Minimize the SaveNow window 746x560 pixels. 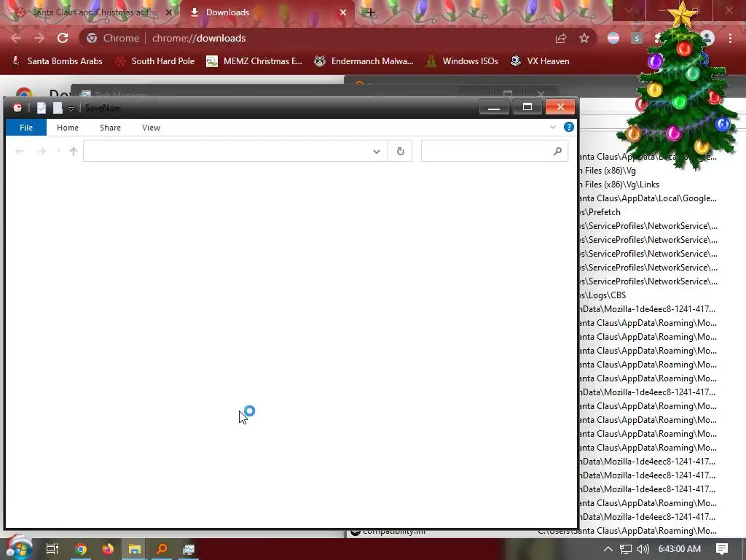494,107
